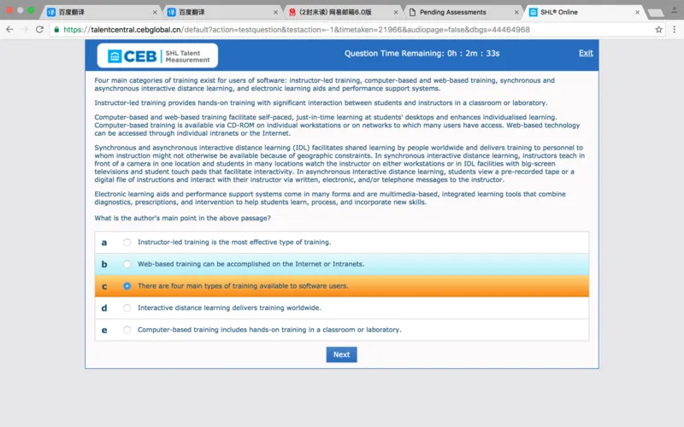Select answer b about web-based training
The height and width of the screenshot is (427, 684).
click(127, 265)
